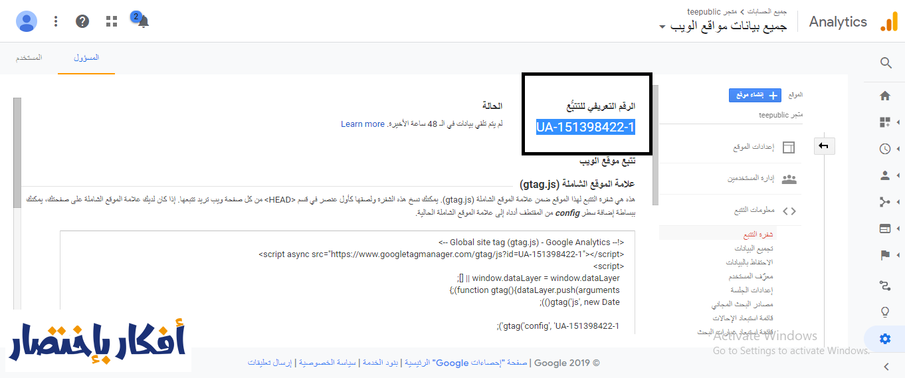Image resolution: width=905 pixels, height=378 pixels.
Task: Expand the Conversions arrow in the sidebar
Action: (898, 255)
